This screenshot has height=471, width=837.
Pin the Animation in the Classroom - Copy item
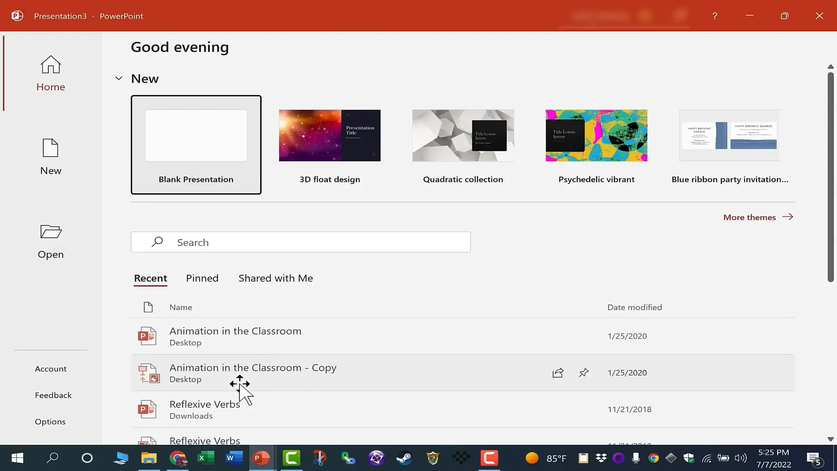point(584,373)
